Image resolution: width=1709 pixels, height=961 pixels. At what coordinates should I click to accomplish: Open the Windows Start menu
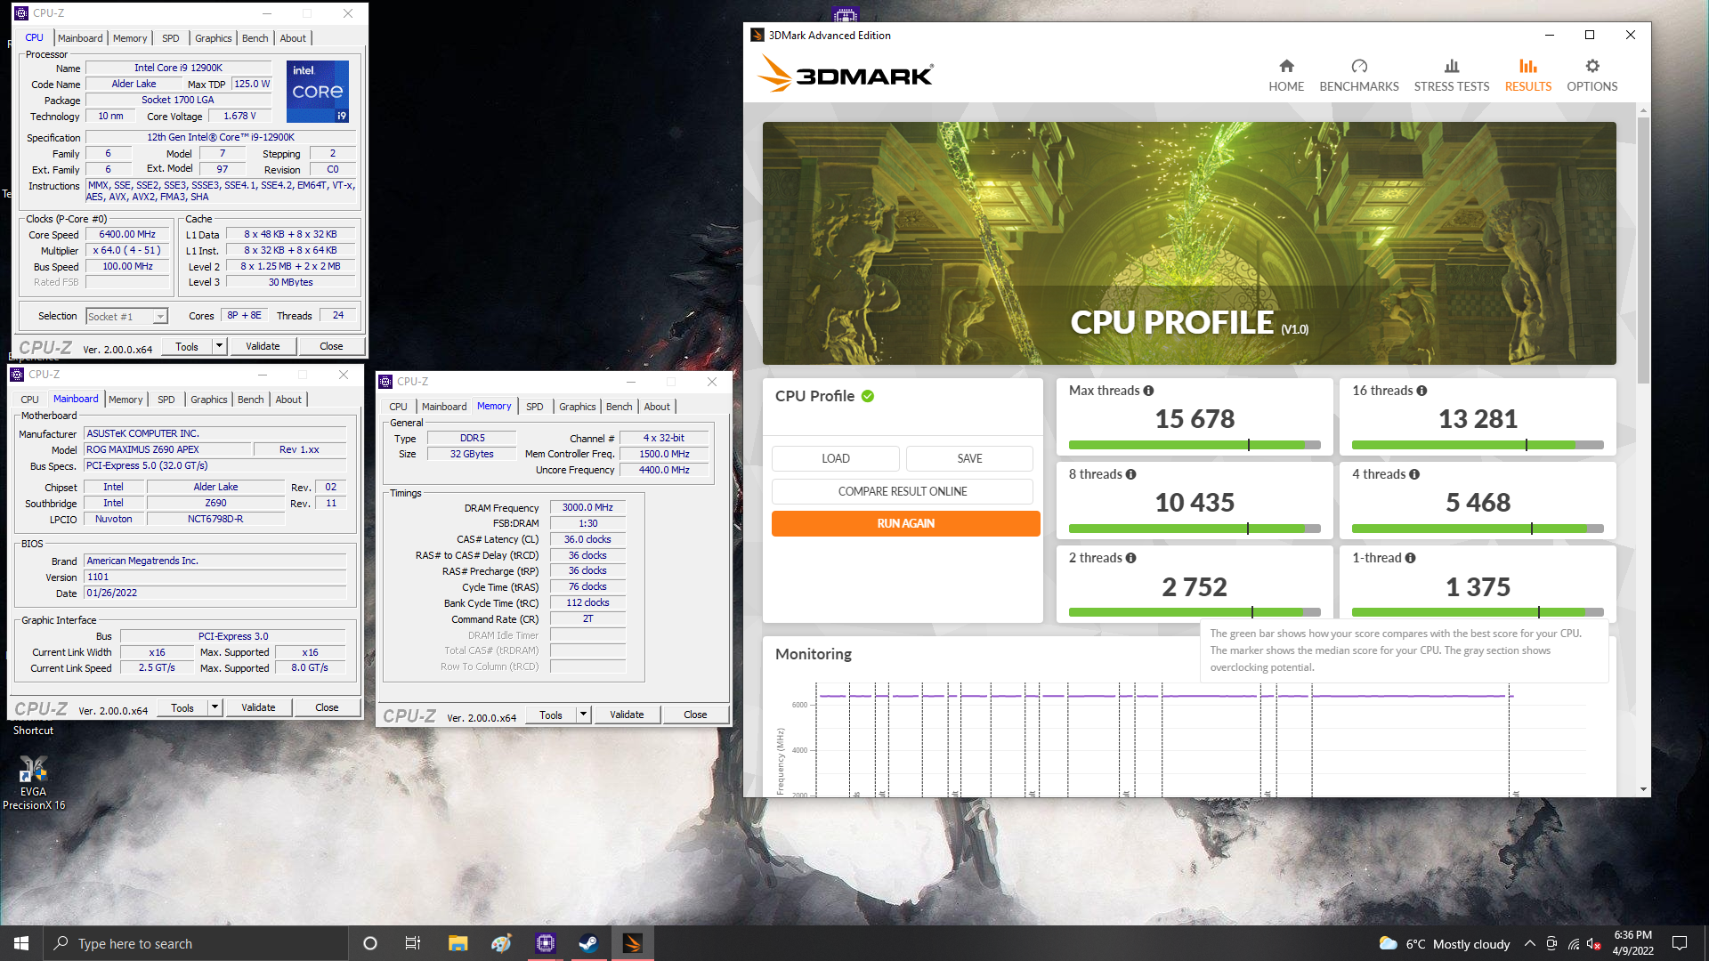[x=21, y=943]
